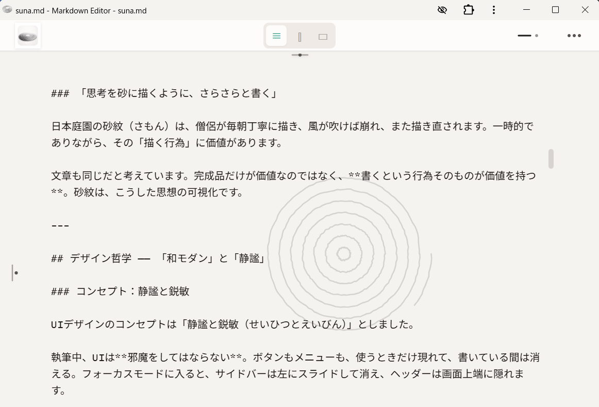Click the sand ripple app logo
Image resolution: width=599 pixels, height=407 pixels.
coord(28,36)
